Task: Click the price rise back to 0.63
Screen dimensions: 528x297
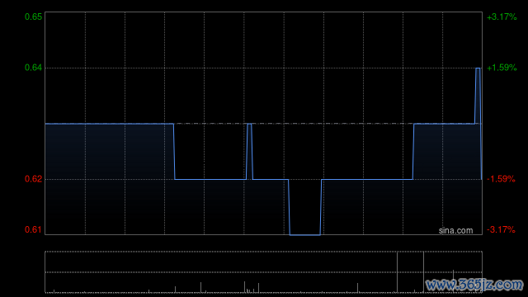Action: (x=413, y=152)
